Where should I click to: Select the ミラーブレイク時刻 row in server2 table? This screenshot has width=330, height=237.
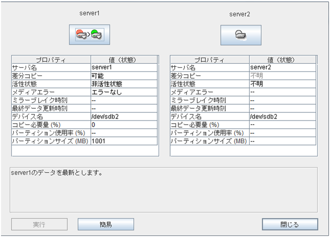pyautogui.click(x=209, y=100)
